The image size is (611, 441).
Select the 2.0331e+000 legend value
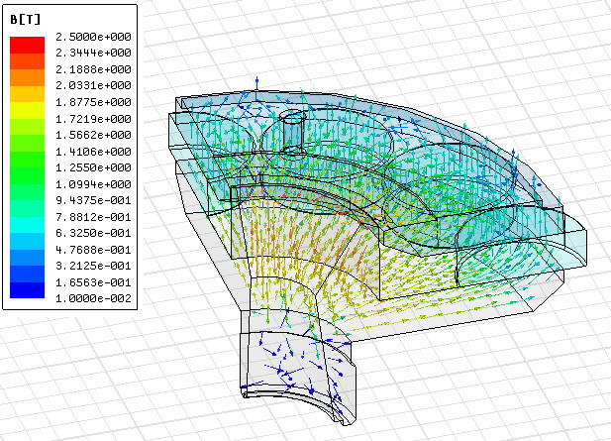(x=93, y=85)
